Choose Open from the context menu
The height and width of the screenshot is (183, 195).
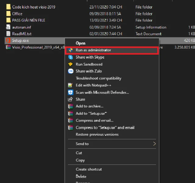112,43
